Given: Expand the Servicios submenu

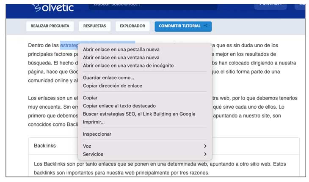Looking at the screenshot, I should (145, 154).
